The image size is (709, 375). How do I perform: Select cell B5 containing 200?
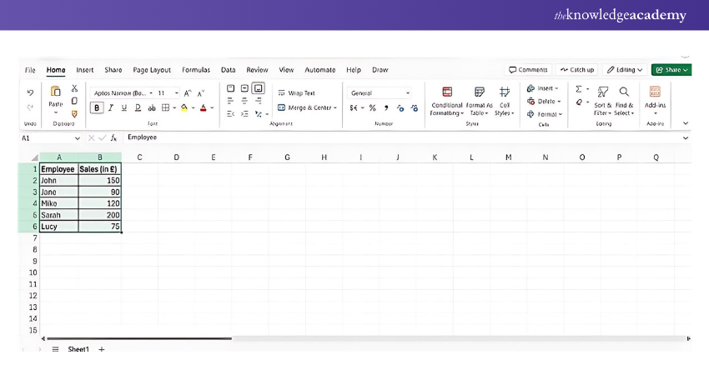99,214
